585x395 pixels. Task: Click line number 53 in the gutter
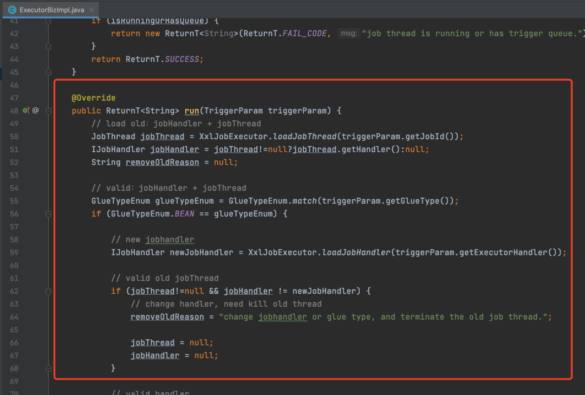[x=14, y=175]
